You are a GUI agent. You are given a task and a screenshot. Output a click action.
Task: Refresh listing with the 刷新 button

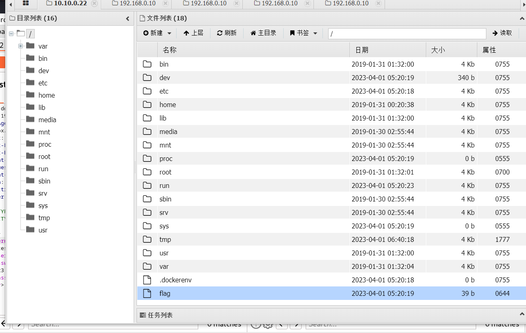click(x=226, y=33)
